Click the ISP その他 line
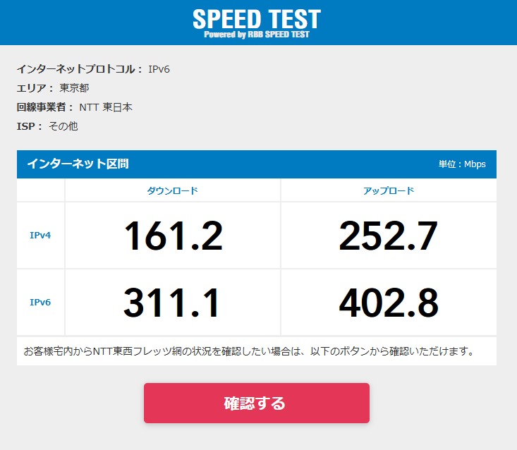 (x=47, y=126)
